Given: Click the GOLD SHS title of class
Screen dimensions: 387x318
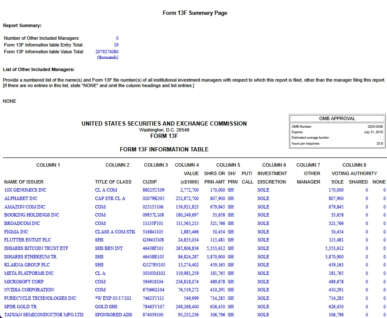Looking at the screenshot, I should coord(106,307).
